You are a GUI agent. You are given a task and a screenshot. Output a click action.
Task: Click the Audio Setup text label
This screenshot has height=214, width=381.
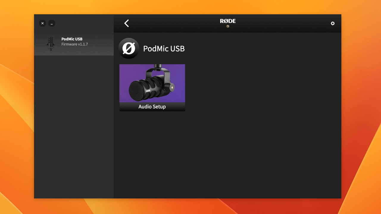pyautogui.click(x=152, y=106)
